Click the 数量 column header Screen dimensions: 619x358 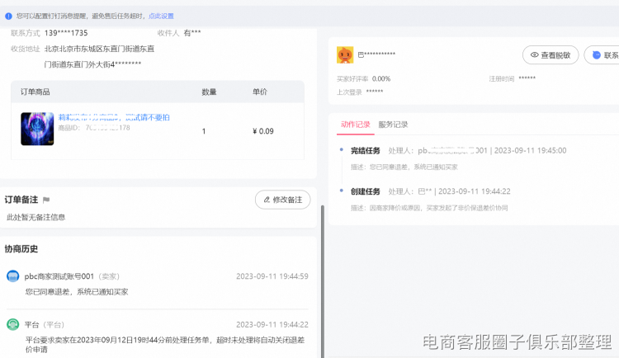click(x=209, y=92)
